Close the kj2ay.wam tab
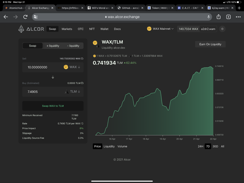Image resolution: width=244 pixels, height=183 pixels. click(232, 8)
